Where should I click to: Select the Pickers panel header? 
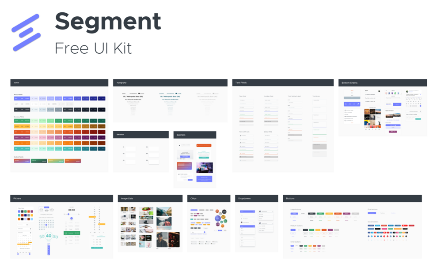(x=61, y=198)
